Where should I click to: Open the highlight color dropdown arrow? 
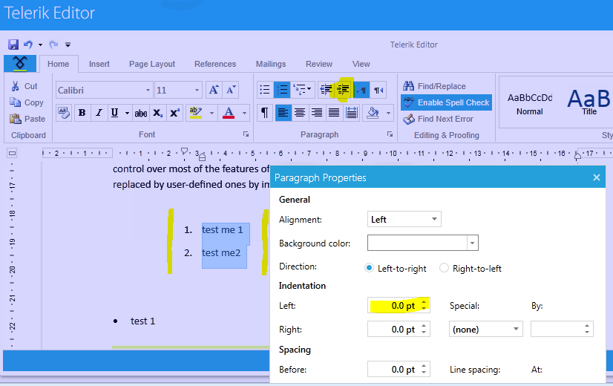[x=212, y=114]
